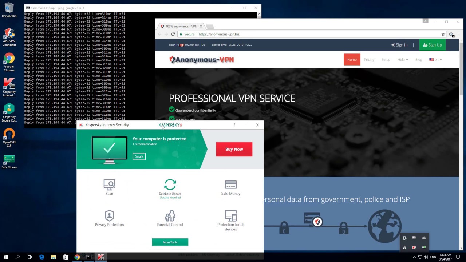The height and width of the screenshot is (262, 466).
Task: Click the ENG language indicator
Action: [434, 257]
